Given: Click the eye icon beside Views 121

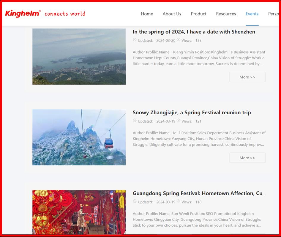Looking at the screenshot, I should pyautogui.click(x=178, y=121).
